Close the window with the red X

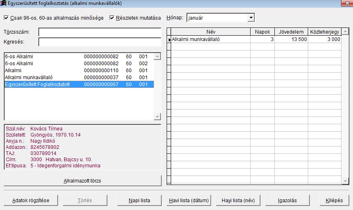[347, 3]
